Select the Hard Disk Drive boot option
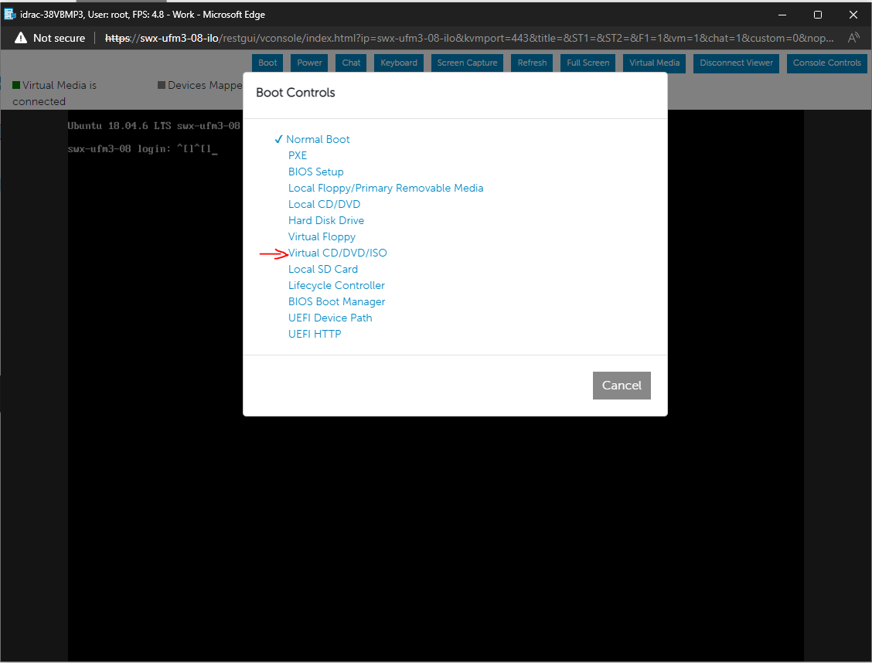 coord(325,220)
